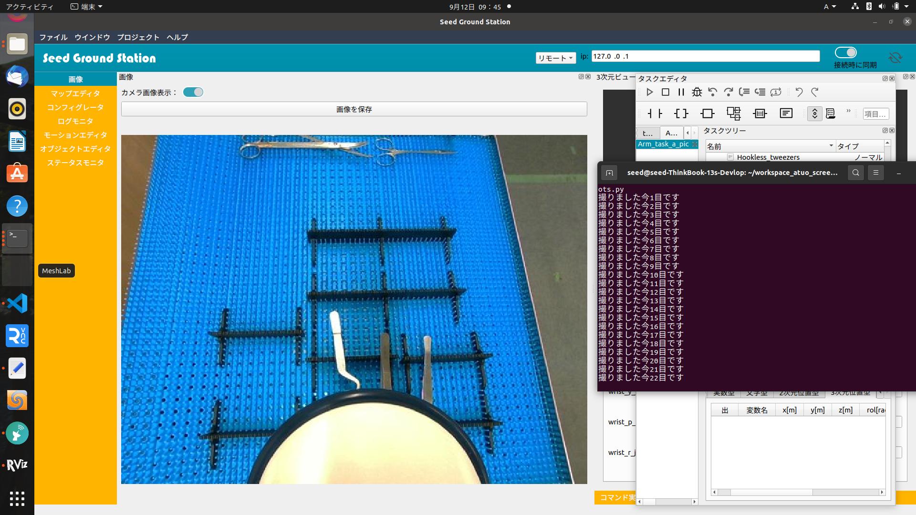The height and width of the screenshot is (515, 916).
Task: Add a comment note element
Action: pyautogui.click(x=786, y=113)
